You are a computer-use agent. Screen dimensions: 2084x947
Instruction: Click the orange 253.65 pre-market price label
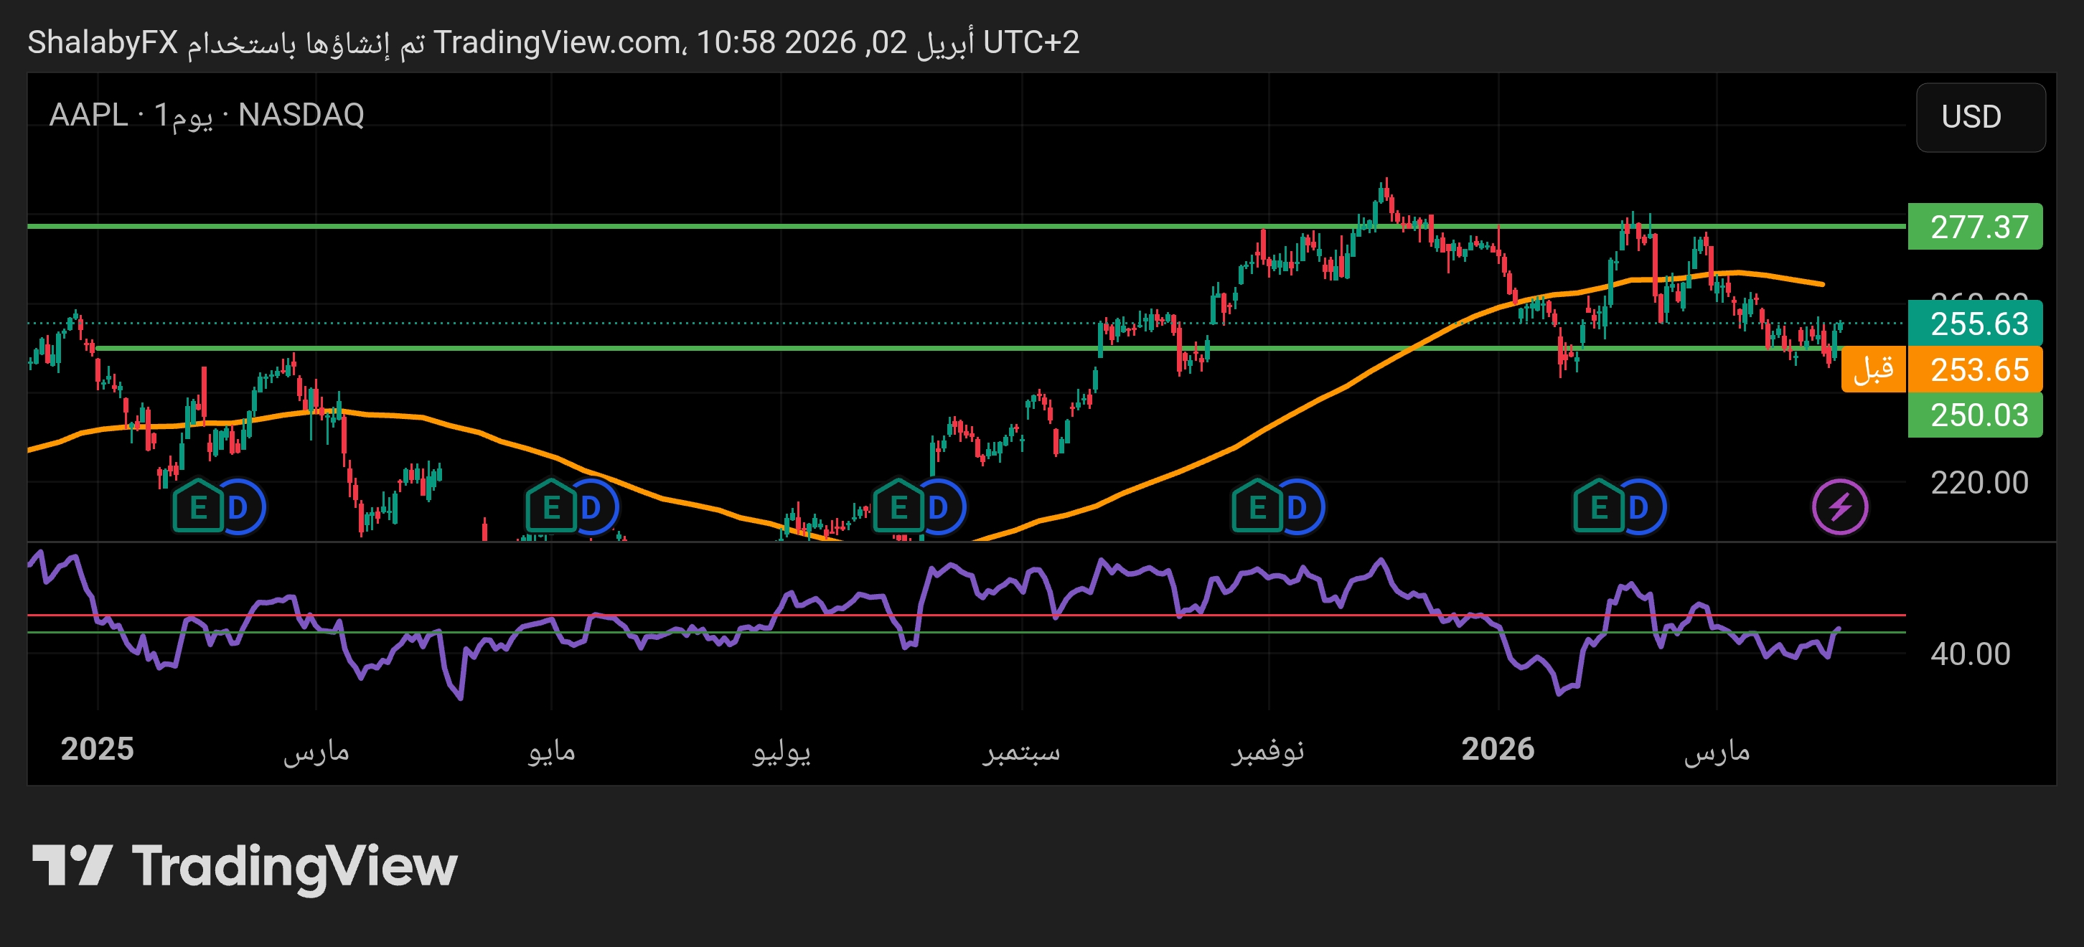(1975, 369)
